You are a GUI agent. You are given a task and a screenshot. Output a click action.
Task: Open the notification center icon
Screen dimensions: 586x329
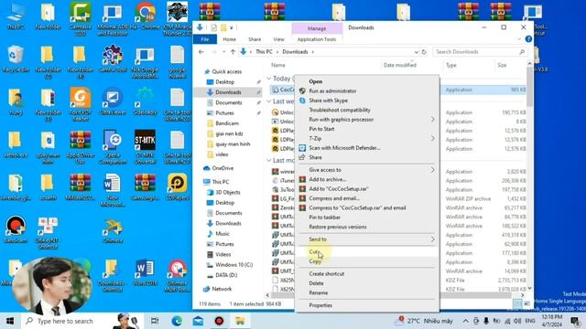[575, 321]
